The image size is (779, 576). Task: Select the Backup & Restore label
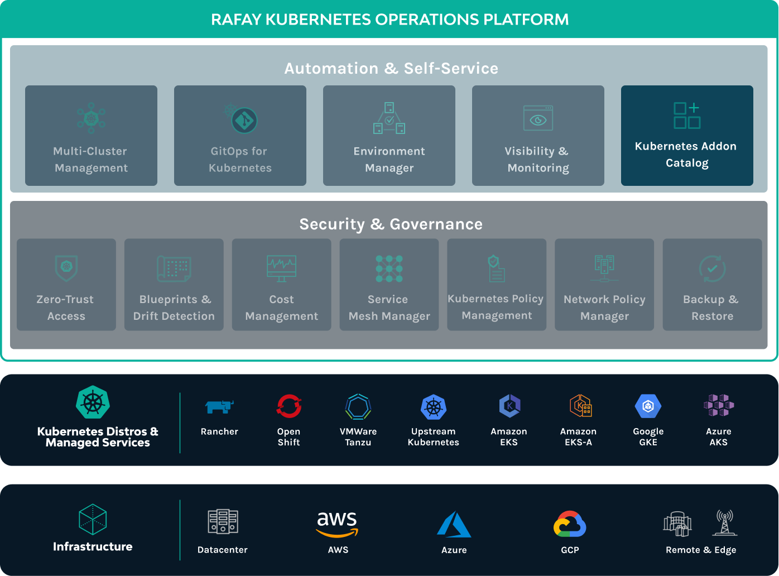[x=711, y=308]
